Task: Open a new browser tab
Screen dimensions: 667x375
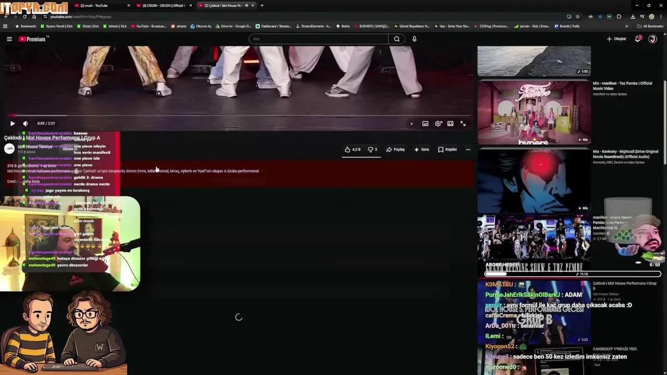Action: pos(262,5)
